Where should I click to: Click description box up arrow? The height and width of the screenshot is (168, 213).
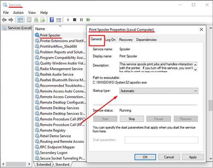click(196, 65)
